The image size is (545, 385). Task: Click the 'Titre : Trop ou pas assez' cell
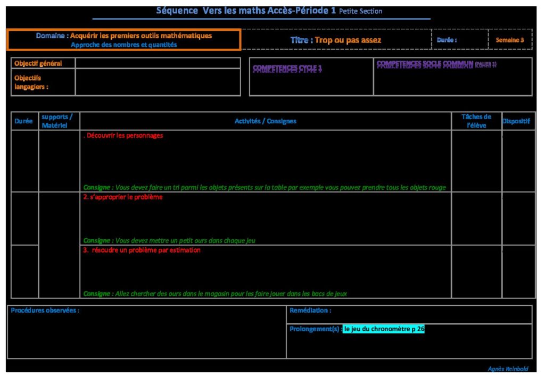click(336, 40)
